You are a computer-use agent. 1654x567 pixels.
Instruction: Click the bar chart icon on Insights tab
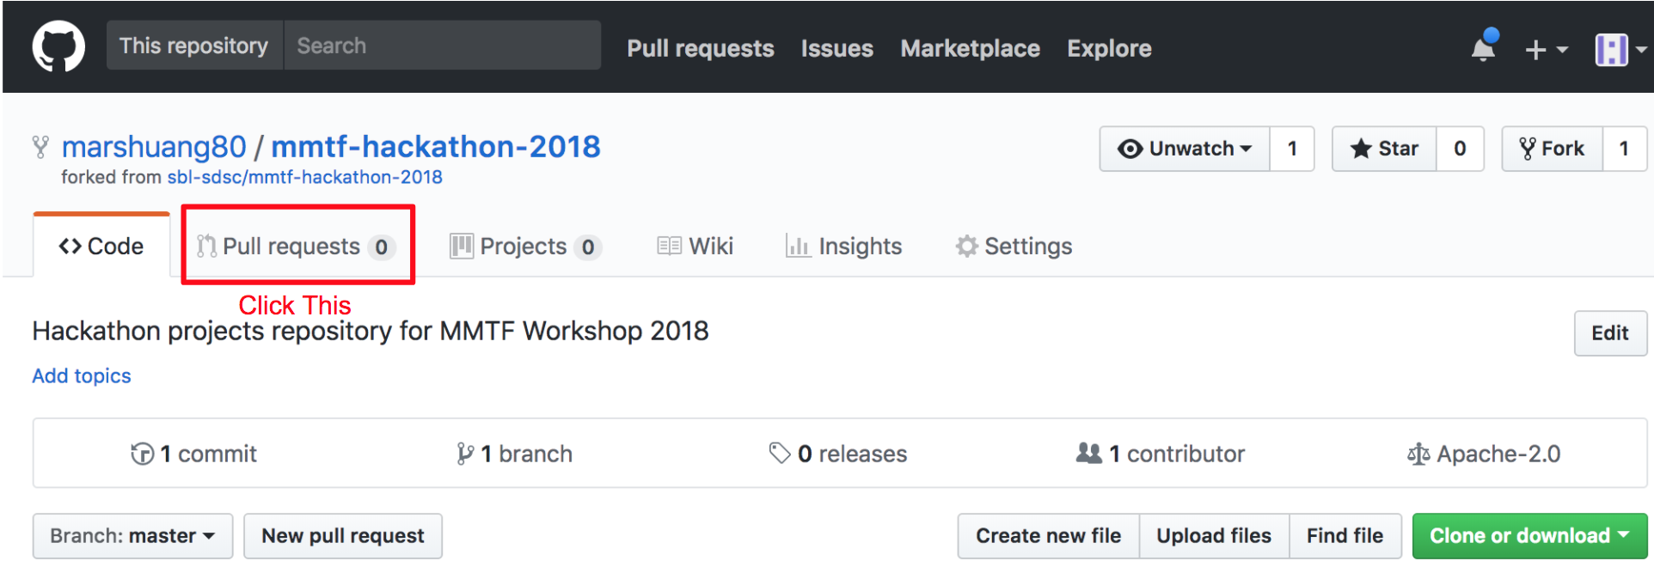[798, 247]
